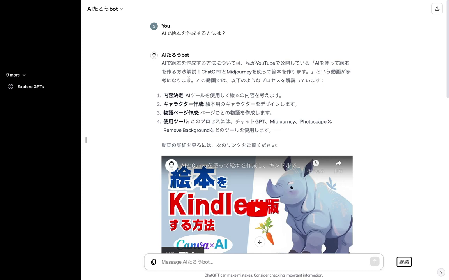Click the watch later clock icon
This screenshot has width=449, height=280.
tap(316, 163)
